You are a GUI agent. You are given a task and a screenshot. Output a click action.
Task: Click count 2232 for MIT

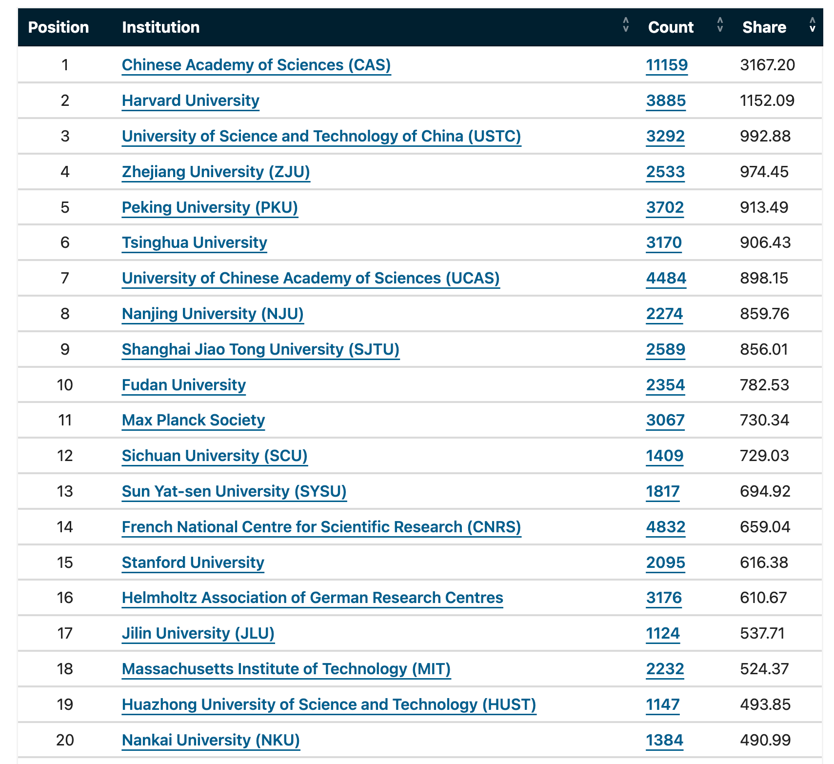tap(665, 669)
